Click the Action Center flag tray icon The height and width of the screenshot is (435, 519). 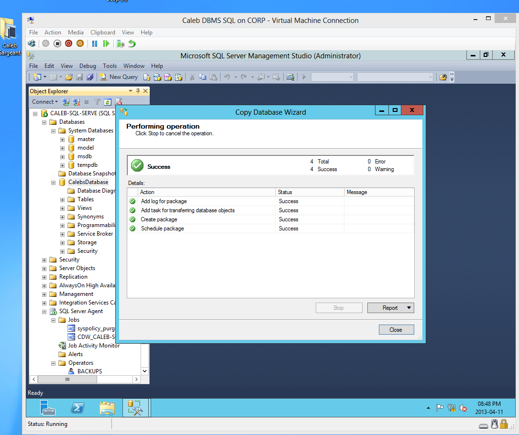pos(440,408)
